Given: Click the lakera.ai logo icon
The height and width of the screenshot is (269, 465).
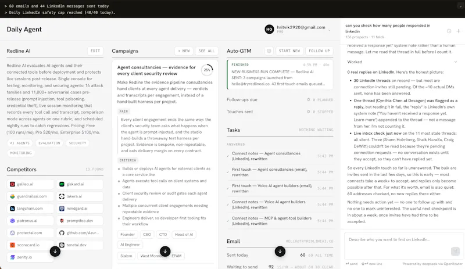Looking at the screenshot, I should [x=62, y=196].
